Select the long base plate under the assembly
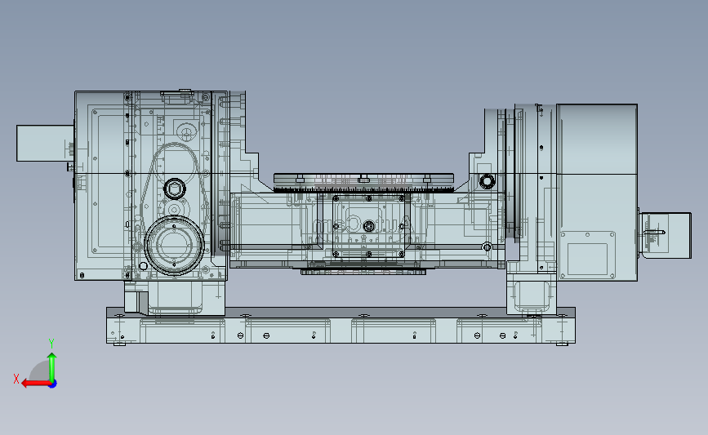The height and width of the screenshot is (435, 708). 341,326
